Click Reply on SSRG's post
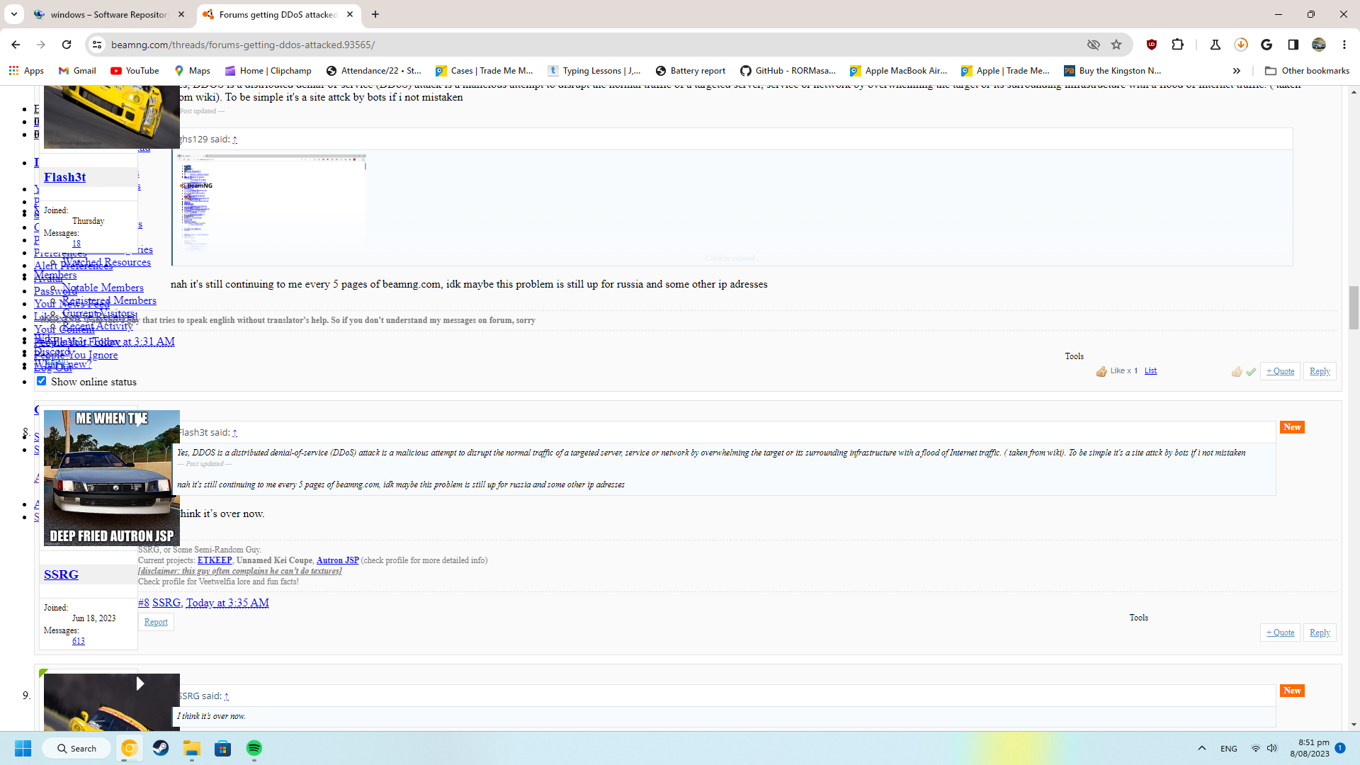1360x765 pixels. click(x=1320, y=633)
